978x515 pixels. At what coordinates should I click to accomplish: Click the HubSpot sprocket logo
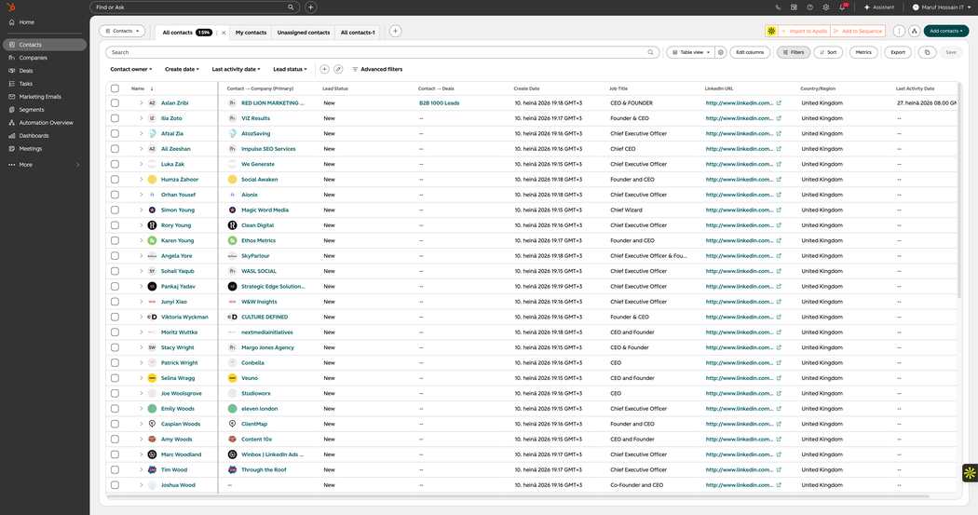[10, 7]
